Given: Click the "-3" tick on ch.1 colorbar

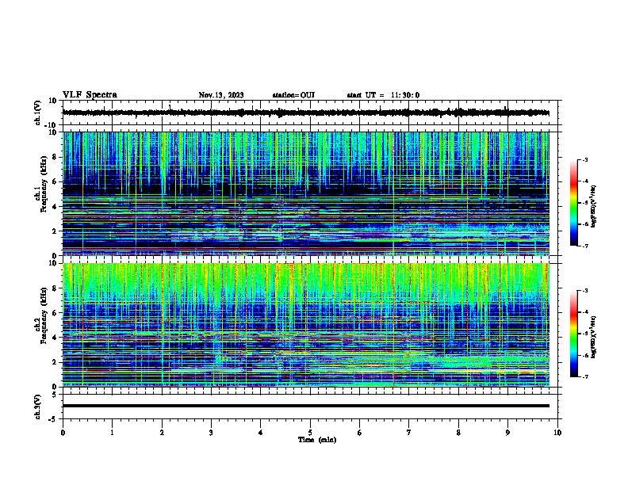Looking at the screenshot, I should click(585, 160).
